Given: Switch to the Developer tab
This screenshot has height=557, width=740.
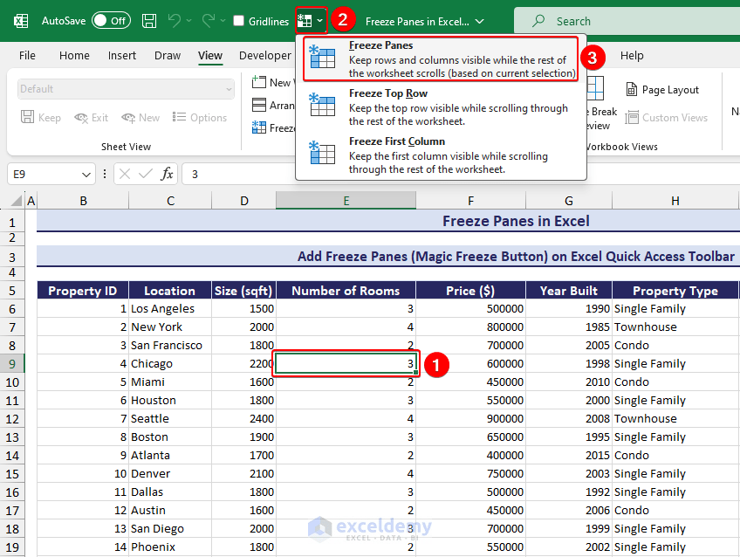Looking at the screenshot, I should tap(264, 55).
